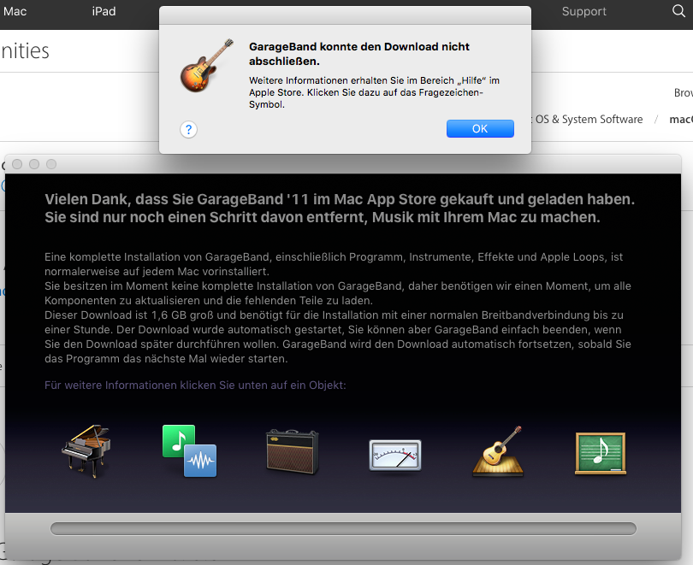Click the alert title 'GarageBand konnte den Download nicht abschließen'
The height and width of the screenshot is (565, 693).
coord(358,54)
